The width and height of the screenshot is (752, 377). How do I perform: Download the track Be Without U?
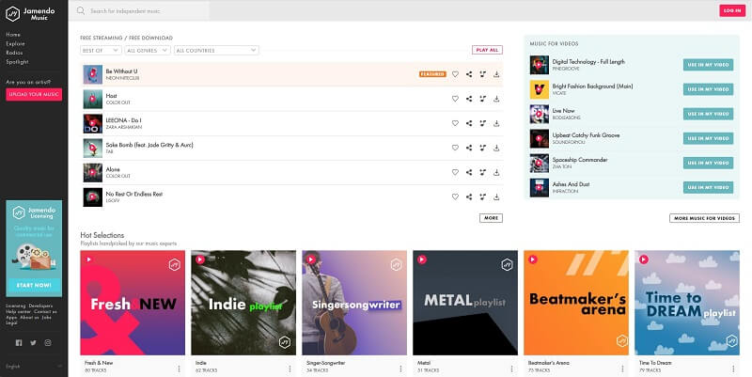496,74
